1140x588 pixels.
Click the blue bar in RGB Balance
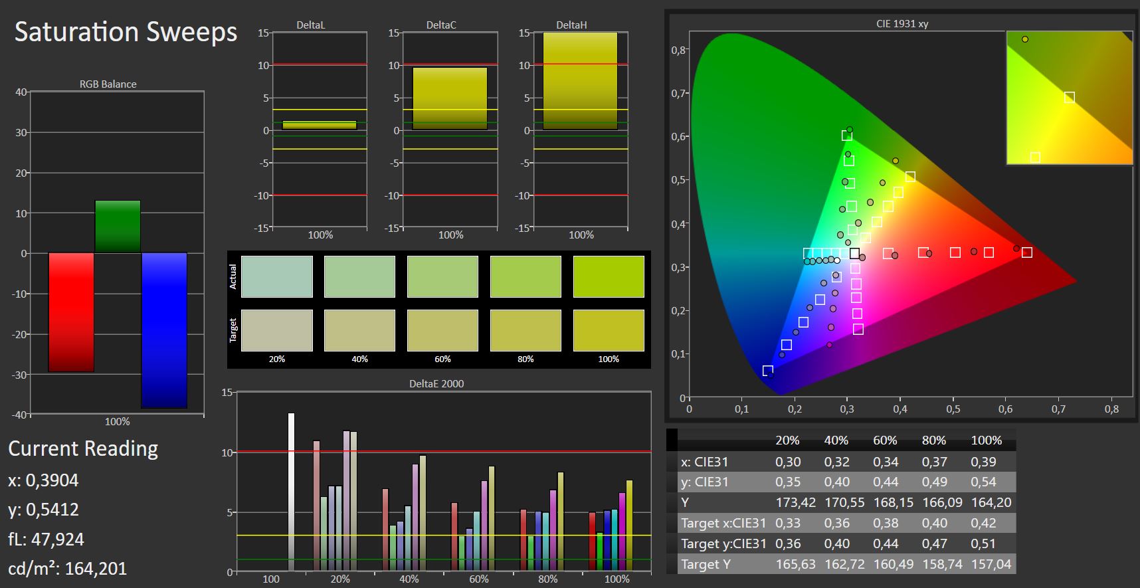tap(164, 330)
